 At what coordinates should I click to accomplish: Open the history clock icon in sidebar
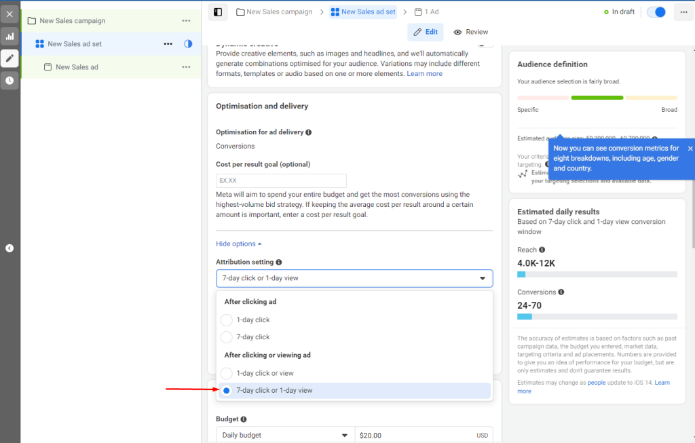[10, 81]
